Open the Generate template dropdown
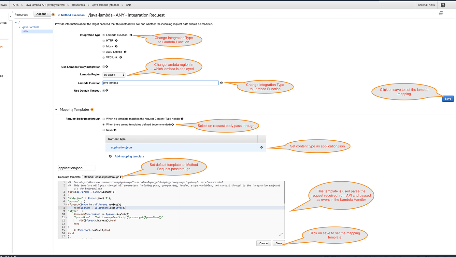The width and height of the screenshot is (456, 257). coord(102,177)
